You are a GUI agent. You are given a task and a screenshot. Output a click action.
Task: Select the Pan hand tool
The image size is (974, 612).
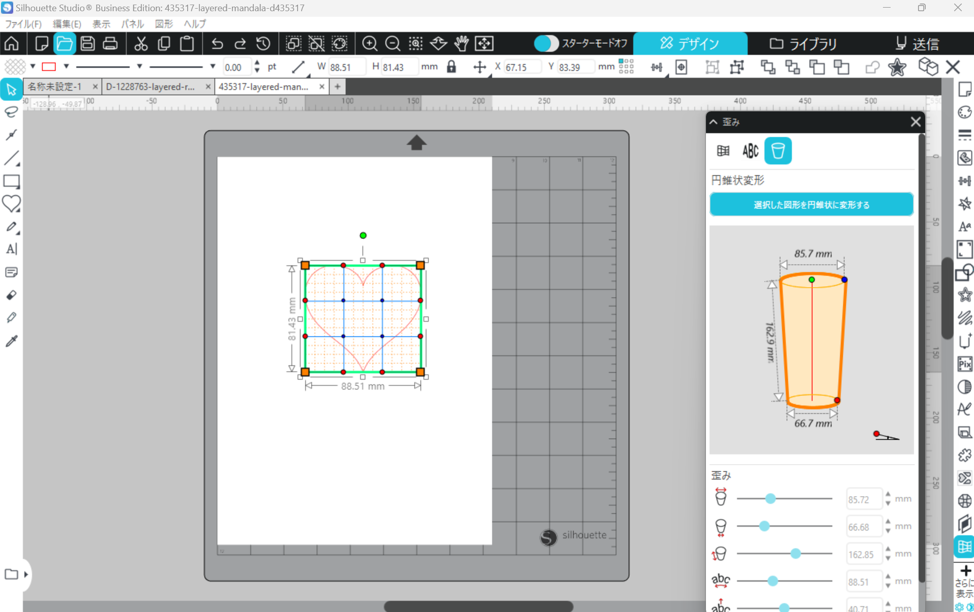click(x=461, y=44)
